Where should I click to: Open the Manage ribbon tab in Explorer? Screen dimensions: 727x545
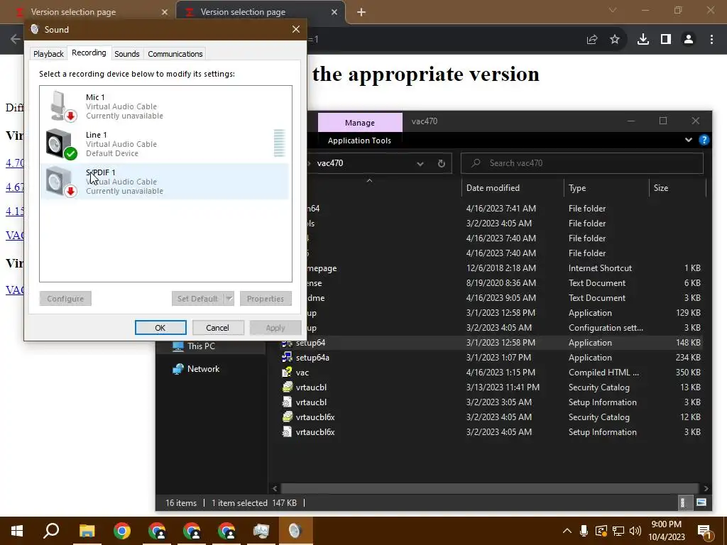[x=360, y=123]
